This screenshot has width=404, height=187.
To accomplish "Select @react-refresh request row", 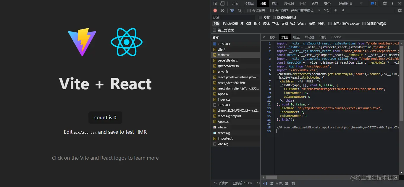I will tap(236, 66).
